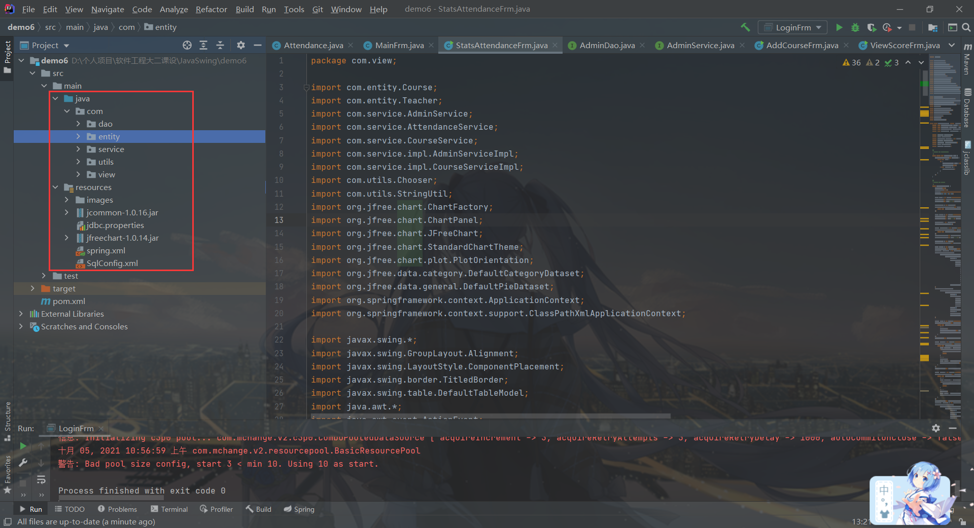The width and height of the screenshot is (974, 528).
Task: Toggle the Maven side tool window
Action: [967, 59]
